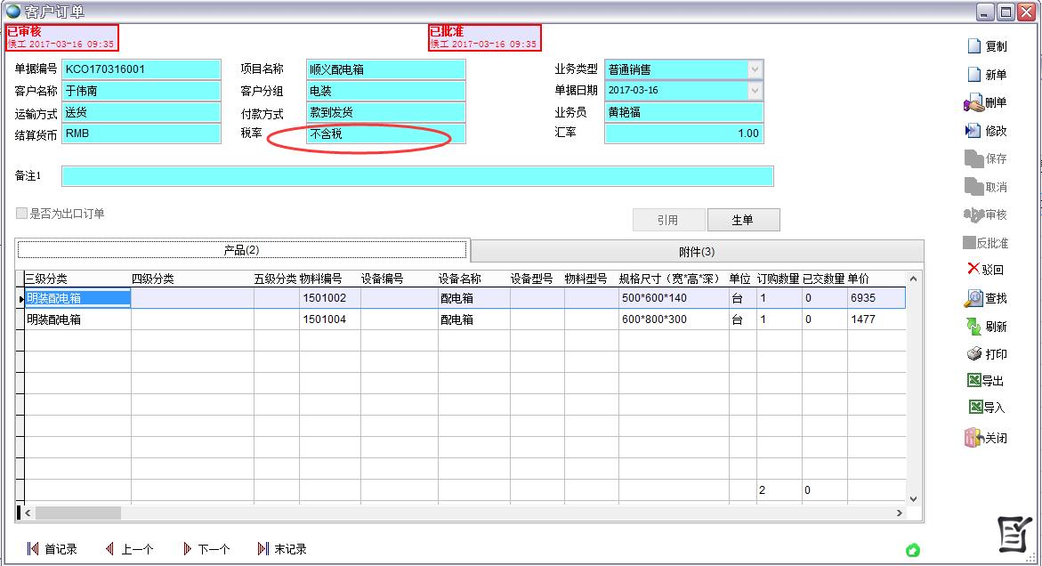Image resolution: width=1042 pixels, height=566 pixels.
Task: Switch to the 产品(2) tab
Action: pos(241,248)
